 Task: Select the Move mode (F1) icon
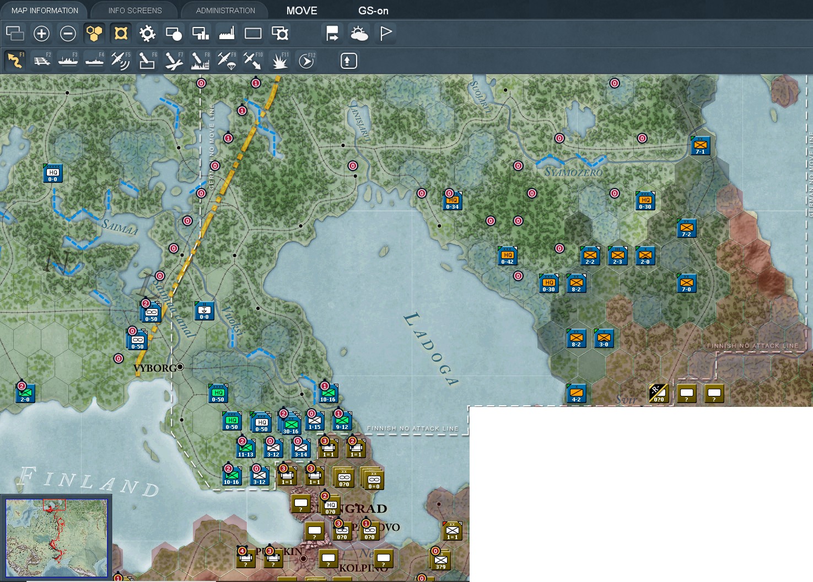[15, 61]
